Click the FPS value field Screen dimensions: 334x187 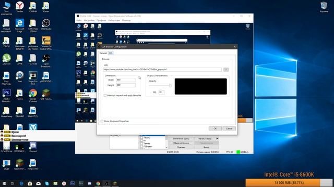(x=161, y=92)
